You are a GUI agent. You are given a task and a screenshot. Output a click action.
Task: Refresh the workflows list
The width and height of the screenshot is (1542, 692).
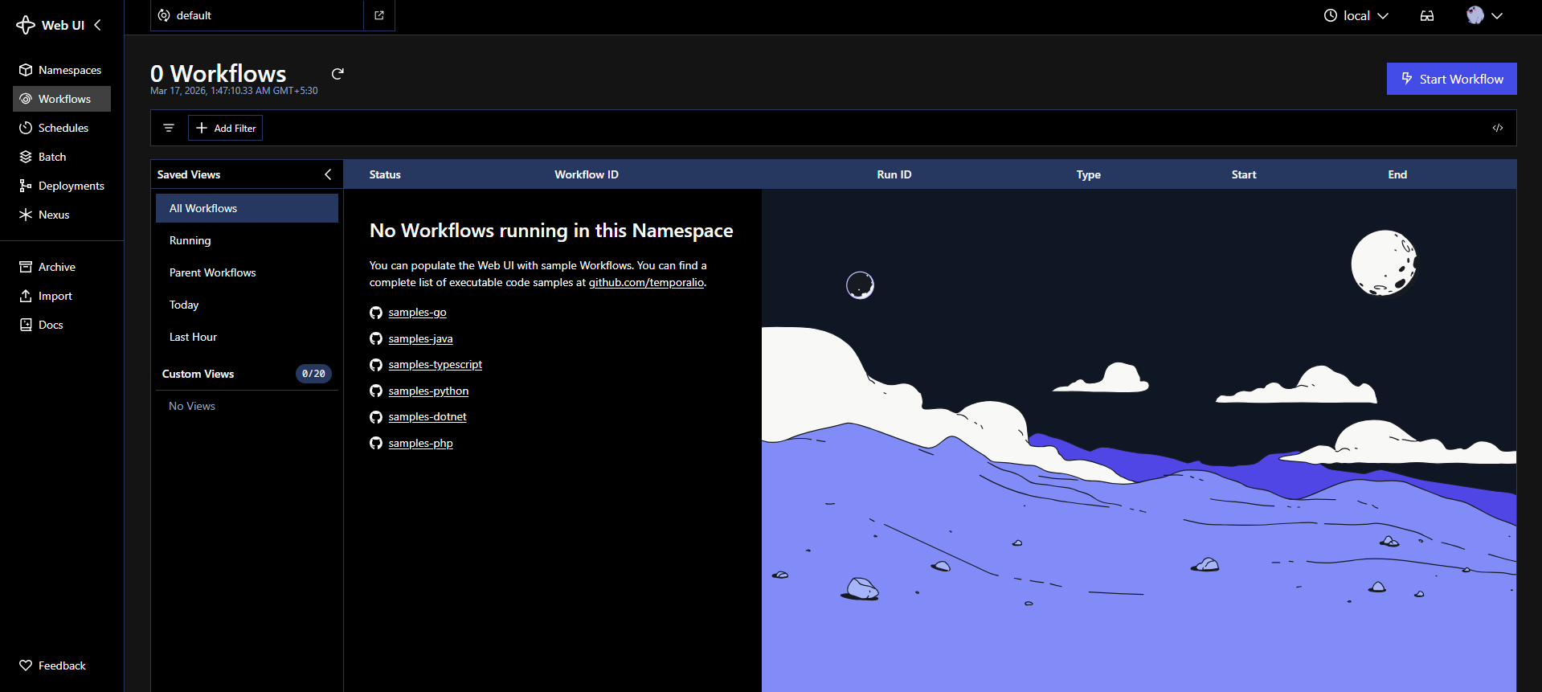point(337,74)
